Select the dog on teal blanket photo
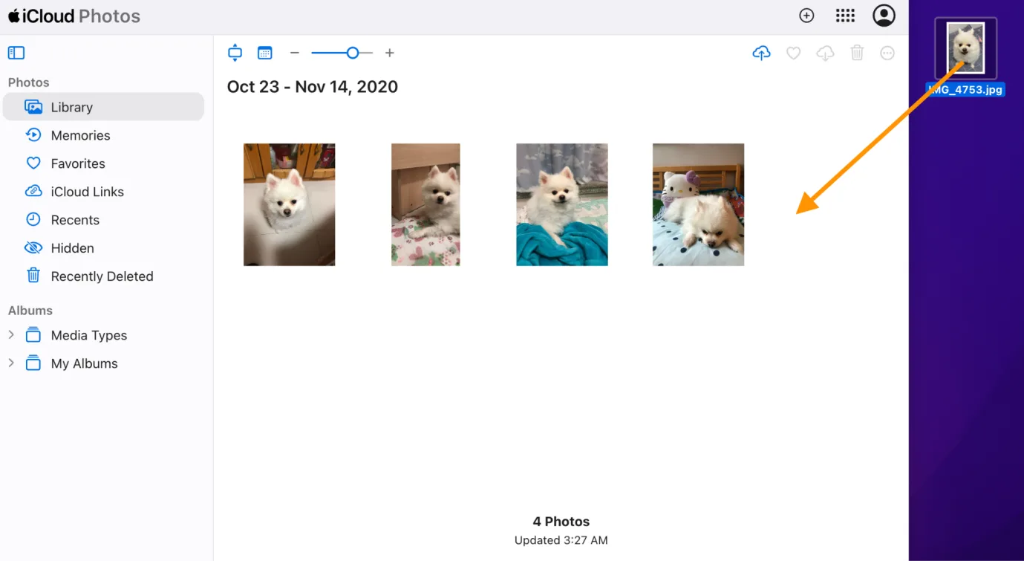 (562, 204)
